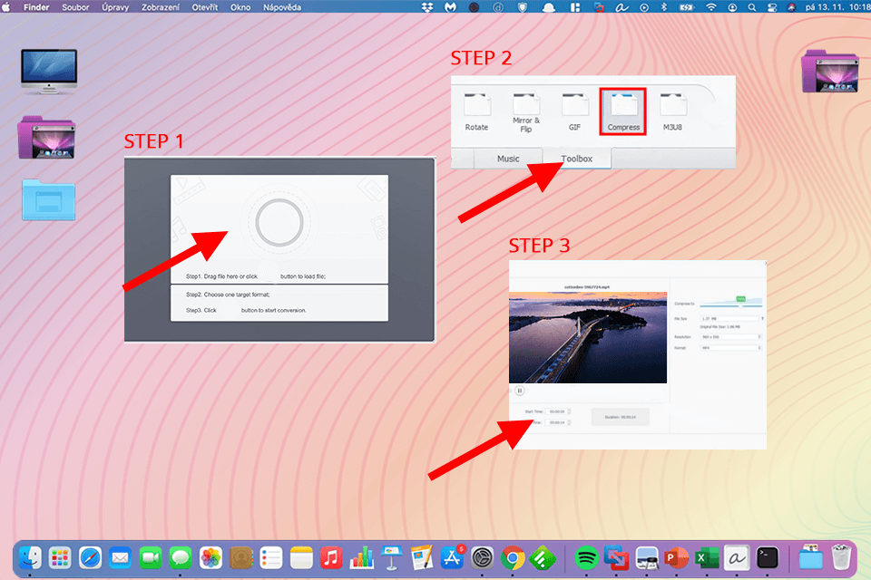This screenshot has width=871, height=580.
Task: Open the Úpravy menu
Action: tap(115, 7)
